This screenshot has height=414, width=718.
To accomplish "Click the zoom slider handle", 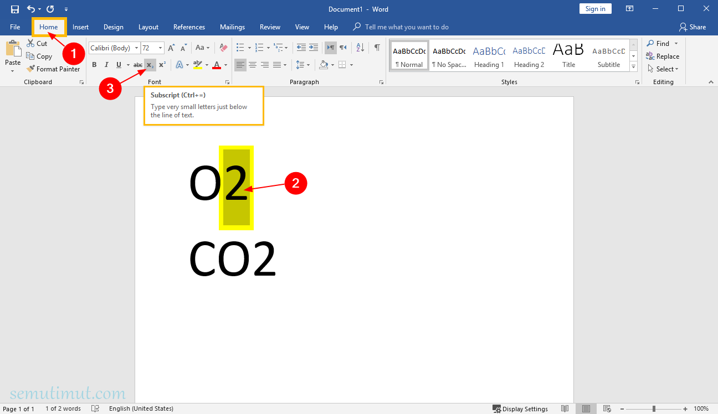I will 654,408.
